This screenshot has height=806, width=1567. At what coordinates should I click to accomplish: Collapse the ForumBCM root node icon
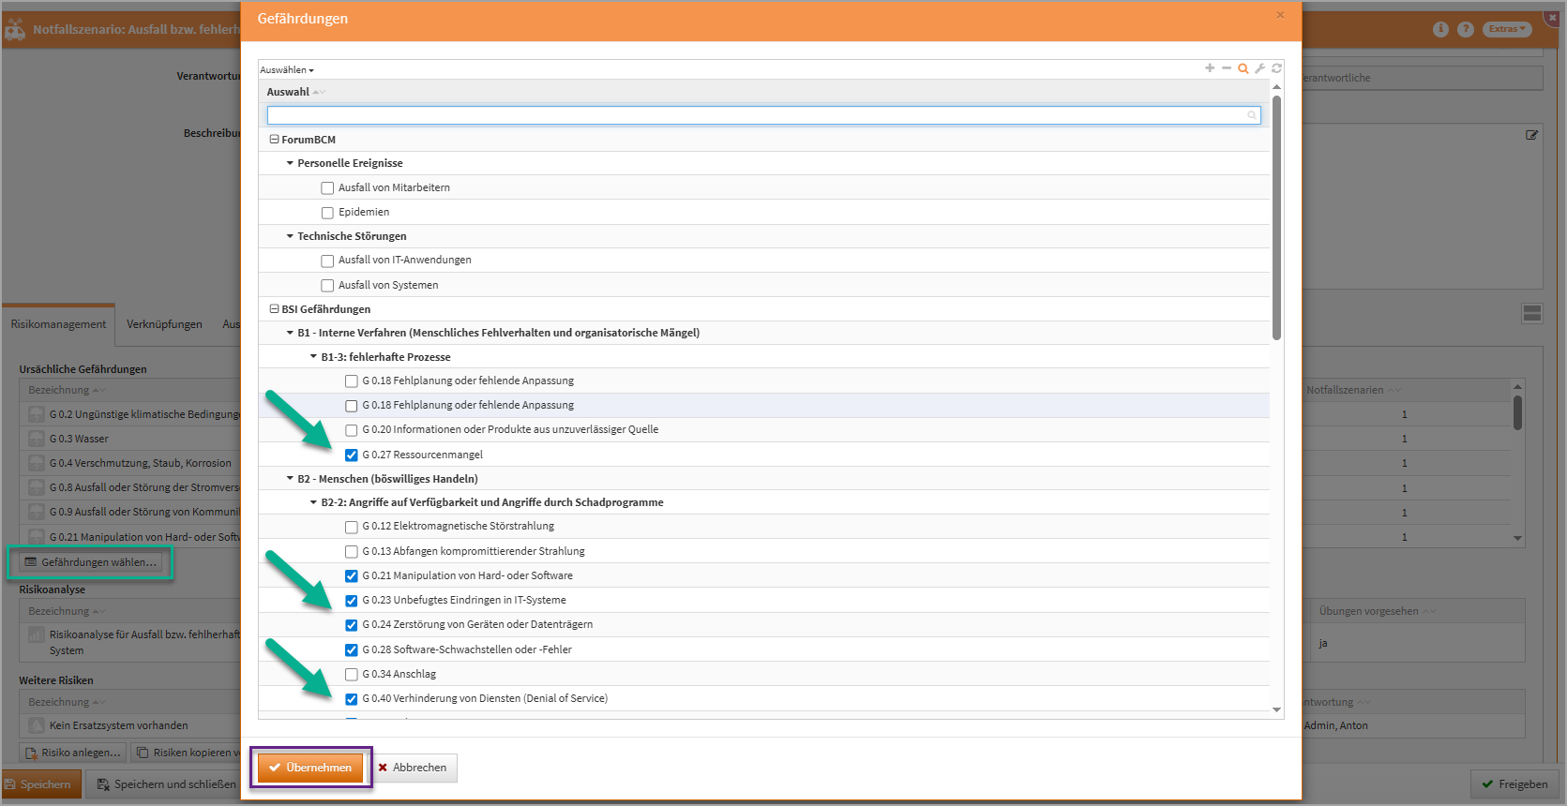tap(274, 140)
